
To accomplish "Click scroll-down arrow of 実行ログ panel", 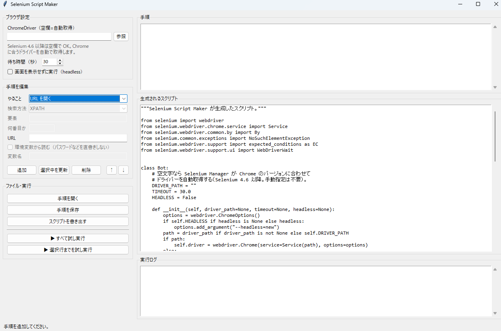I will pyautogui.click(x=495, y=313).
